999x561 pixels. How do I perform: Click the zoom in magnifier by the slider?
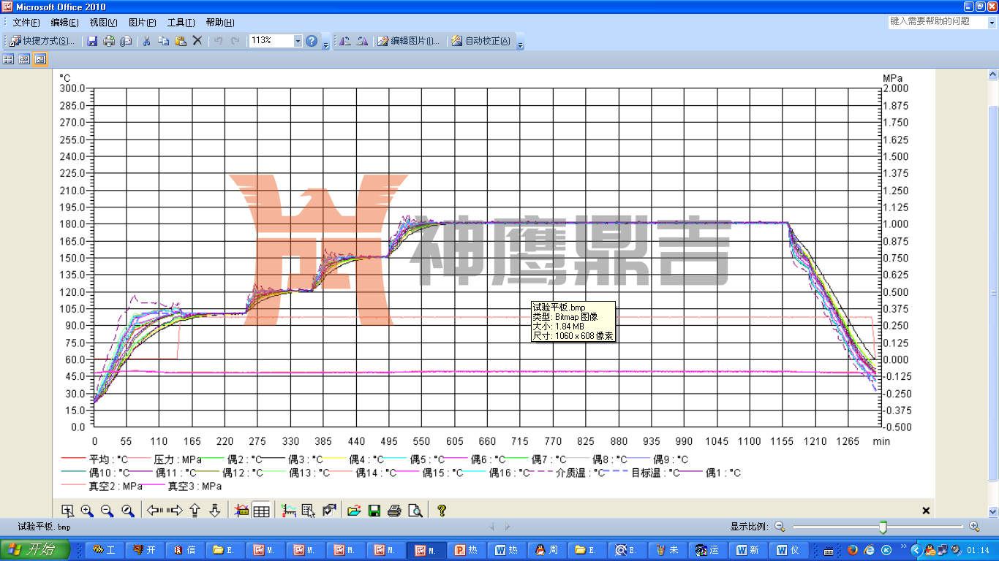(x=974, y=526)
